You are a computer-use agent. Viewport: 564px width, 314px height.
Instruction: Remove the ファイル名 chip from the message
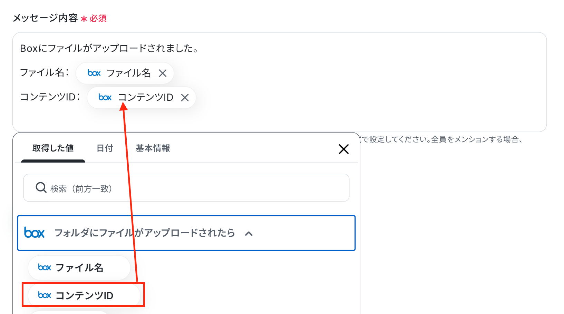[163, 73]
